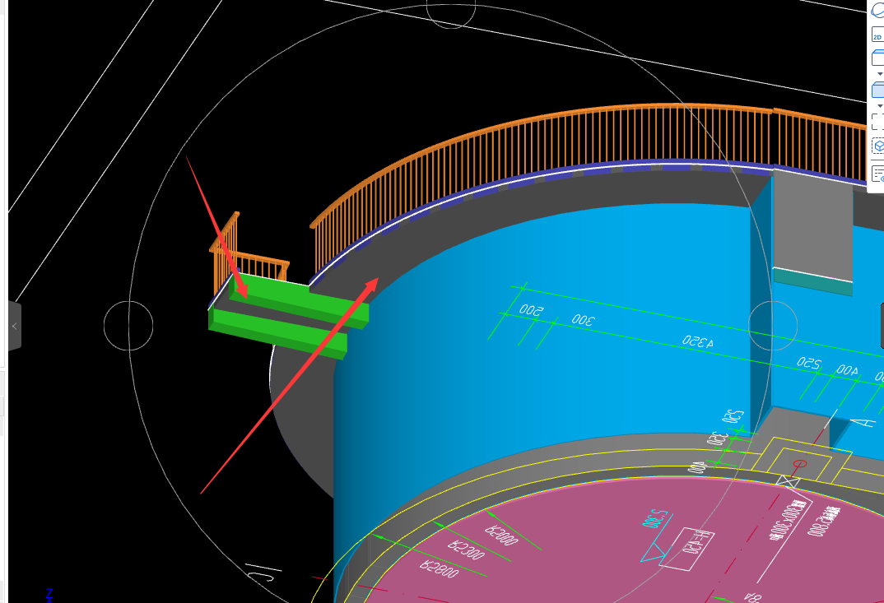Select the grey column above blue wall
Image resolution: width=884 pixels, height=603 pixels.
click(812, 225)
